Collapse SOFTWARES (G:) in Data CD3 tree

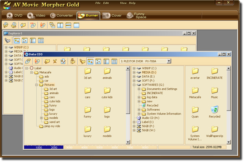click(x=134, y=85)
